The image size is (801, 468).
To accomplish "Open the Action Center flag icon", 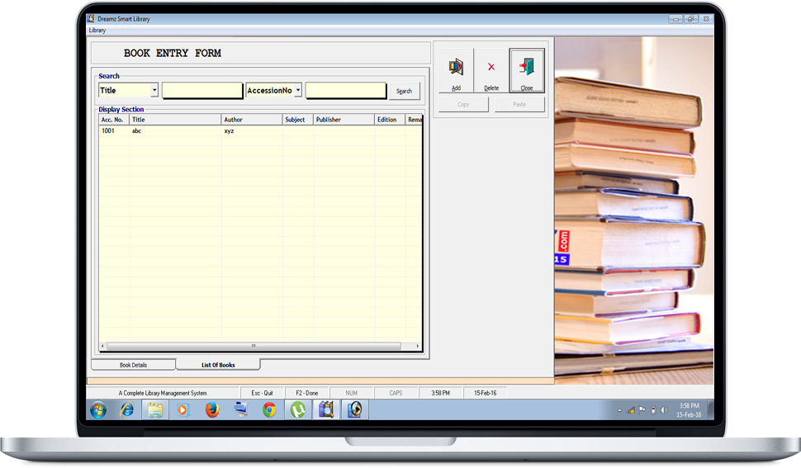I will pyautogui.click(x=642, y=410).
